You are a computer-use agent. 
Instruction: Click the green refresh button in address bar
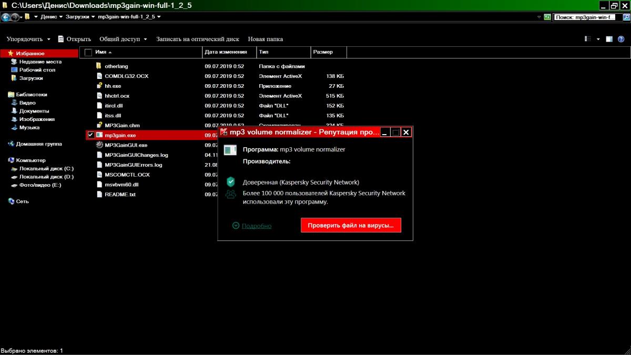(x=547, y=17)
